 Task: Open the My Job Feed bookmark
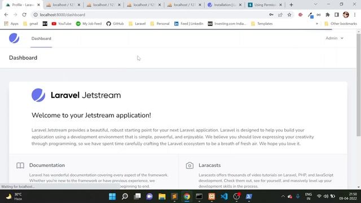[x=89, y=24]
